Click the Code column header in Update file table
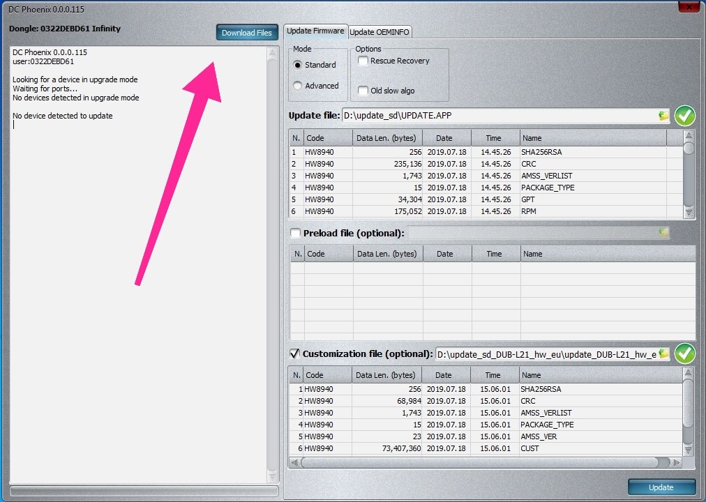Image resolution: width=706 pixels, height=502 pixels. [x=327, y=138]
